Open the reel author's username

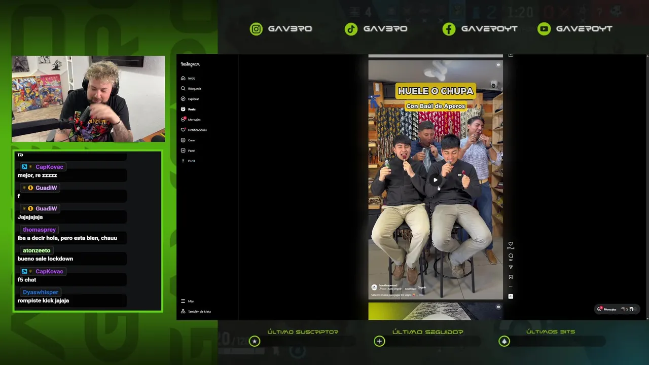point(388,285)
